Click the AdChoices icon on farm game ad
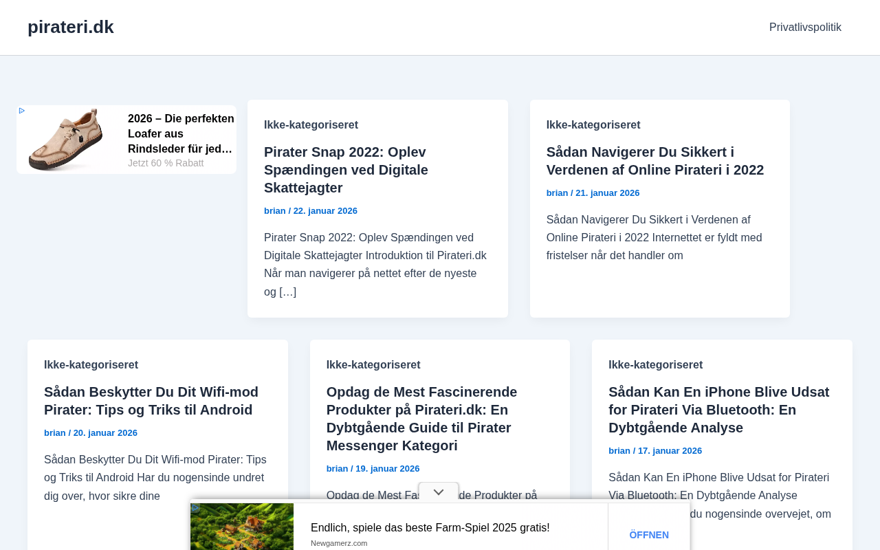This screenshot has height=550, width=880. (x=195, y=508)
